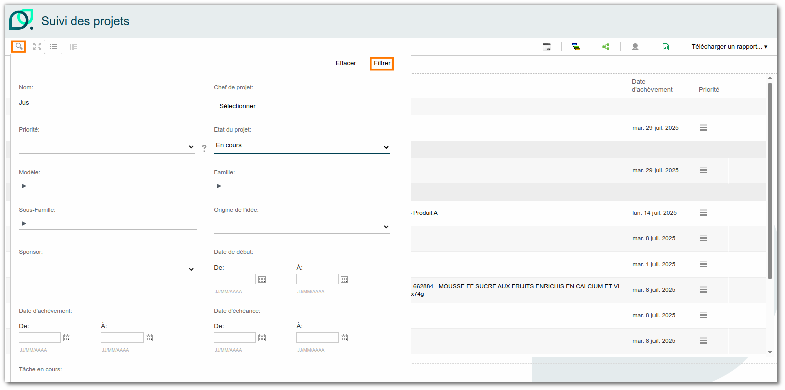The width and height of the screenshot is (785, 390).
Task: Click the question mark help icon
Action: (204, 148)
